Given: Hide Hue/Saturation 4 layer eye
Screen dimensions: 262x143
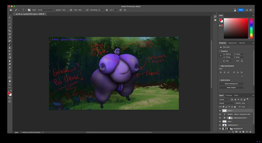Looking at the screenshot, I should coord(220,125).
